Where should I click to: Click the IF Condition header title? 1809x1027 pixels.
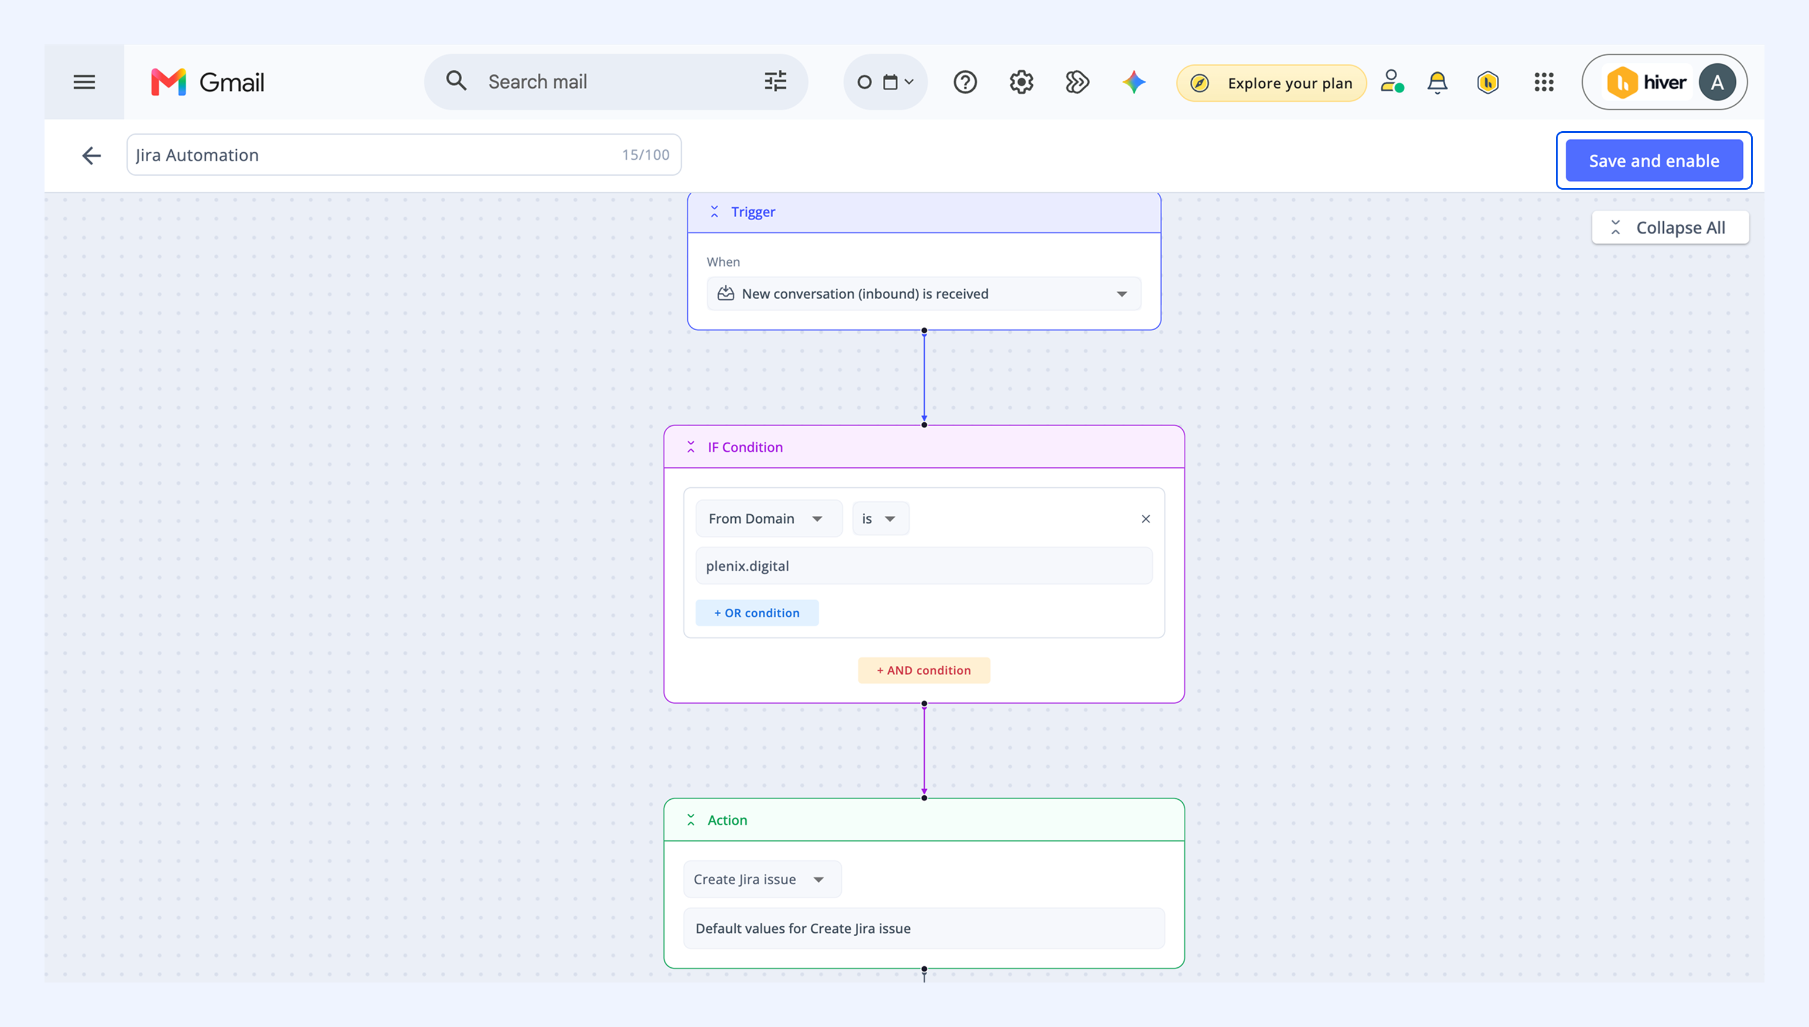click(745, 447)
